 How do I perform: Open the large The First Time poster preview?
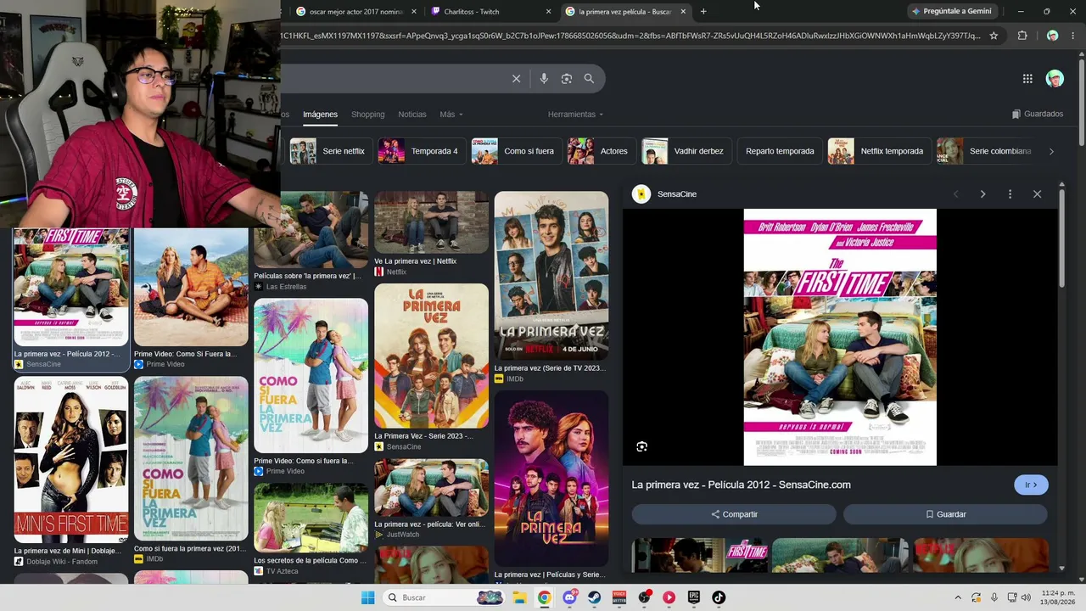(840, 337)
